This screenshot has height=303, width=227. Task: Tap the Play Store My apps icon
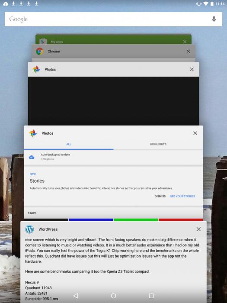click(43, 41)
